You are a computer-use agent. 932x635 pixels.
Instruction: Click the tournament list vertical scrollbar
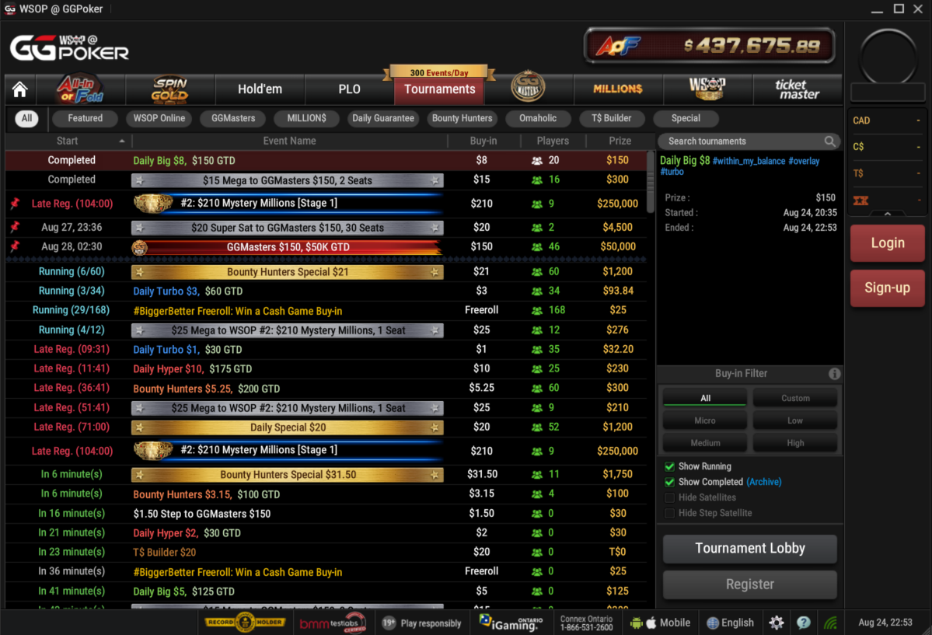pyautogui.click(x=651, y=182)
